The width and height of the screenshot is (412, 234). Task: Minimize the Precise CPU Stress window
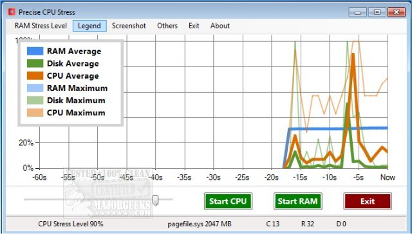point(358,12)
